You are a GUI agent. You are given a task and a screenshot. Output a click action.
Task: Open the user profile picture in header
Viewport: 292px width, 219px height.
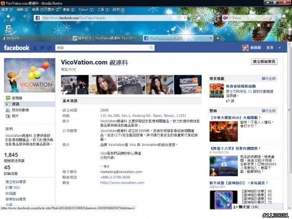pos(245,48)
